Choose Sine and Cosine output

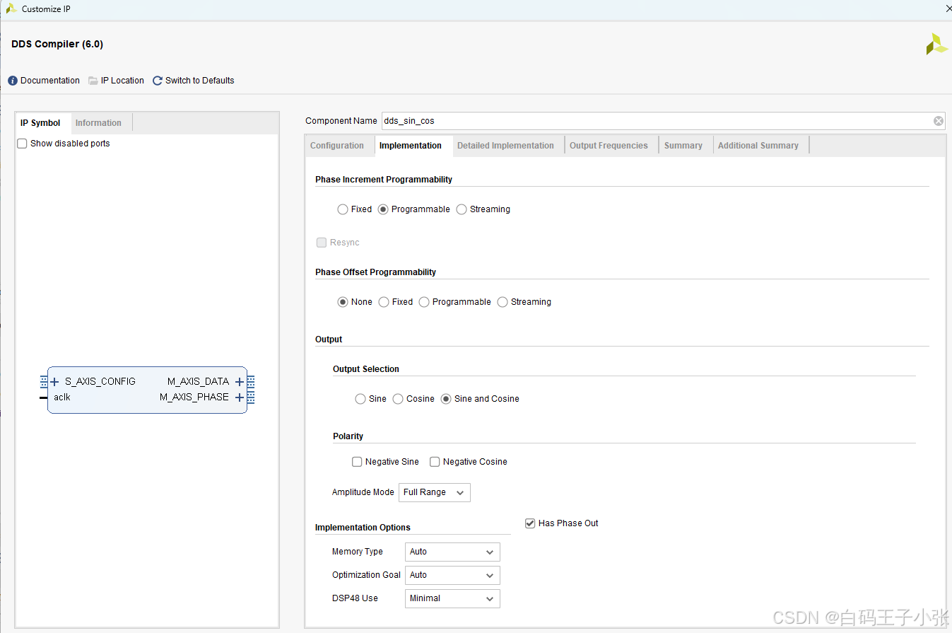446,399
